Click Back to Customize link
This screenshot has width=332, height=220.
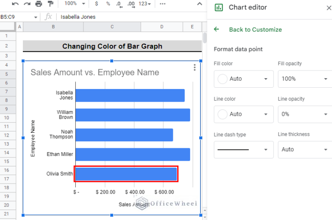pos(255,29)
